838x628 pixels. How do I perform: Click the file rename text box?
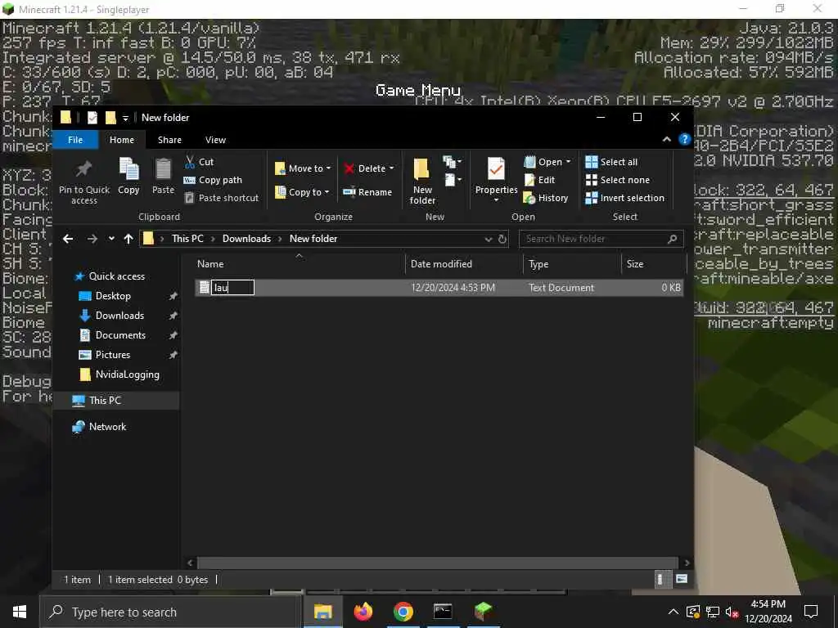pyautogui.click(x=232, y=287)
